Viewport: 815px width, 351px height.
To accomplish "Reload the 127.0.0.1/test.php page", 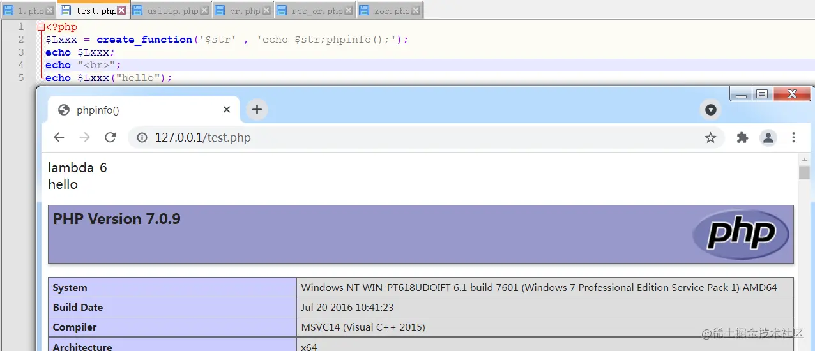I will (110, 137).
